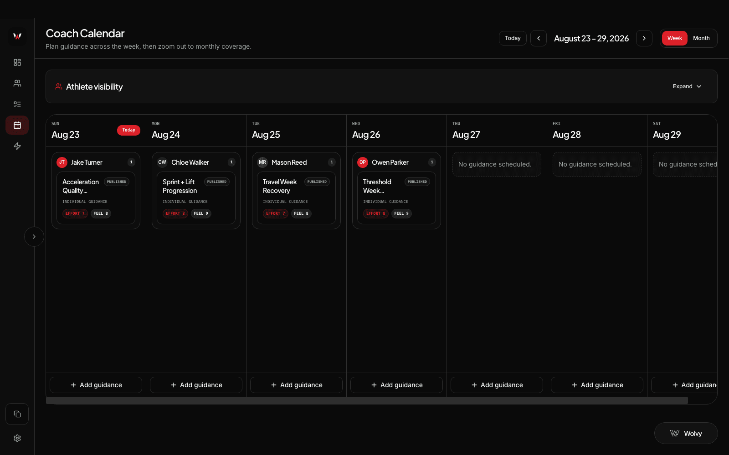Click the Owen Parker athlete name
Screen dimensions: 729x455
tap(390, 162)
